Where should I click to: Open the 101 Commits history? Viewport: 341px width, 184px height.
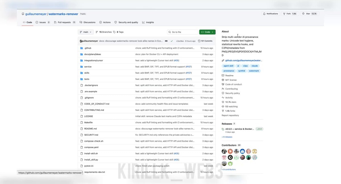point(205,41)
